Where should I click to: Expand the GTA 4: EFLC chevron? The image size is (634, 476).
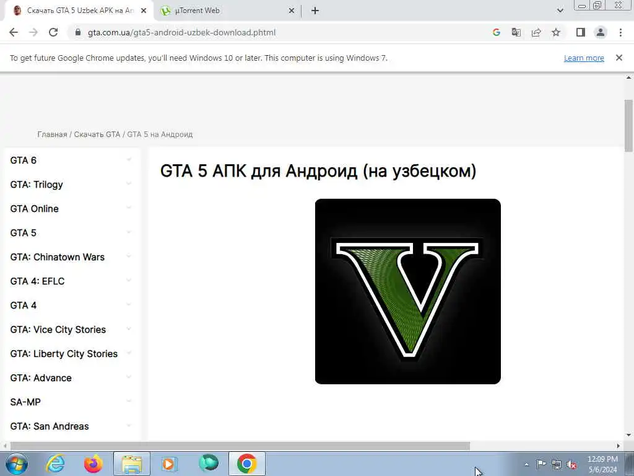click(x=129, y=281)
